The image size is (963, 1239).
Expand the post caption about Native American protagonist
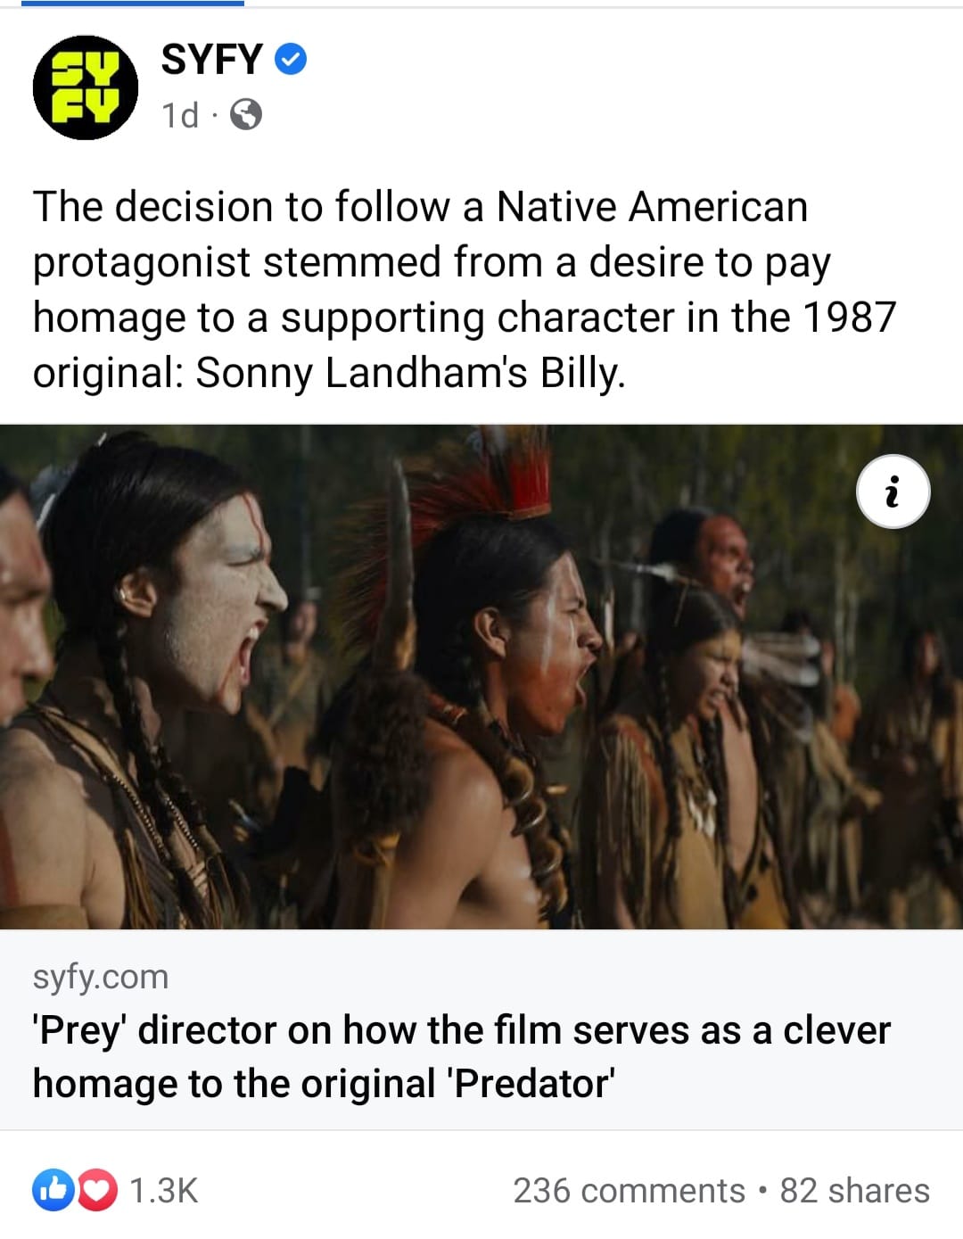pos(465,289)
